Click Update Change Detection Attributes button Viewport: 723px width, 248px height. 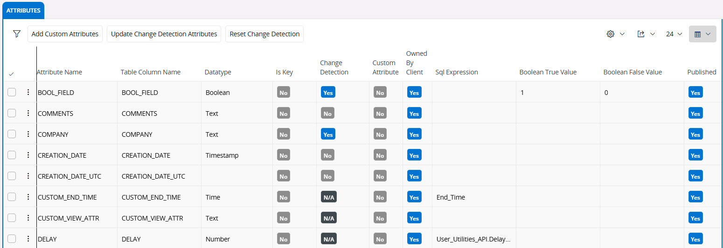pos(164,34)
